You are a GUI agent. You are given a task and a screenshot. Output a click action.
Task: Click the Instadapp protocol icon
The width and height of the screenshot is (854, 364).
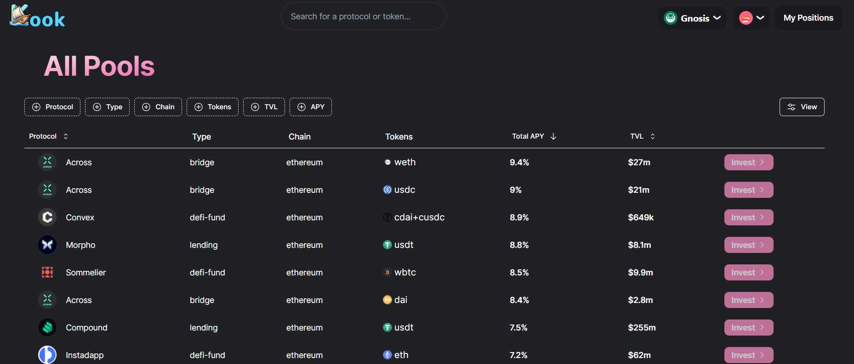[x=47, y=355]
